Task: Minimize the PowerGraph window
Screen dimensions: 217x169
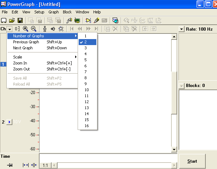Action: (200, 4)
